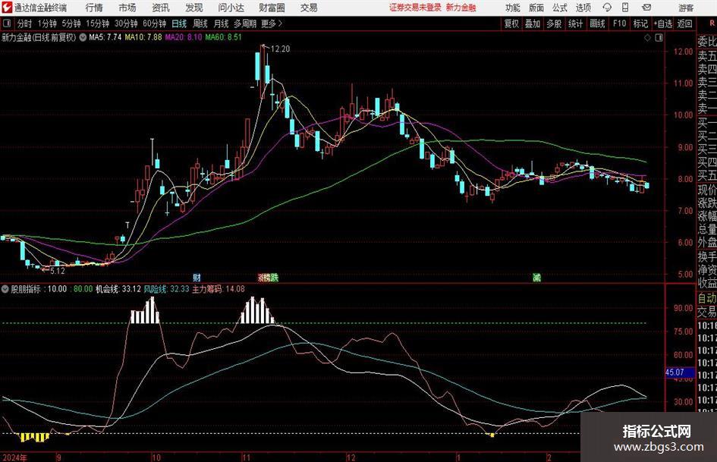Click the MA60: 8.51 value label
The height and width of the screenshot is (462, 717).
point(223,37)
